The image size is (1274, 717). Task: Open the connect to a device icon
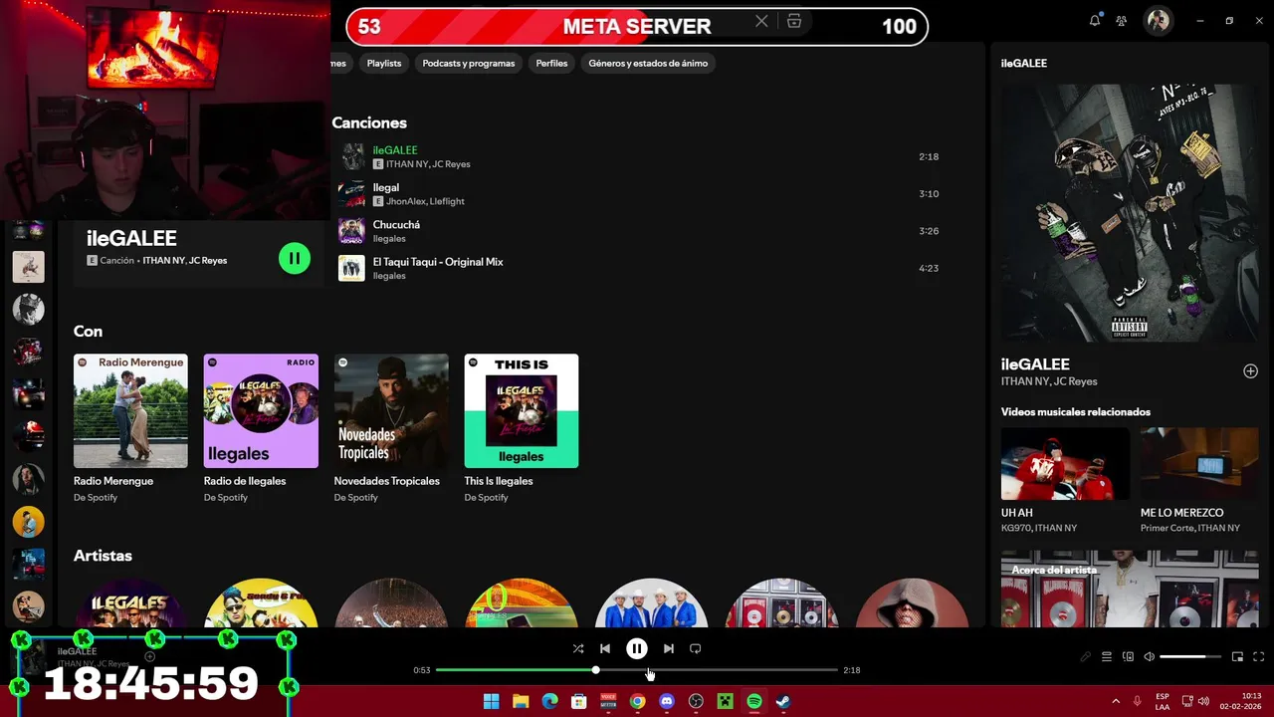(1128, 657)
